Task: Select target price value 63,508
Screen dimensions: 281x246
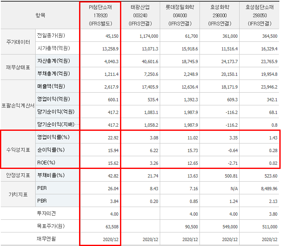Action: coord(112,227)
